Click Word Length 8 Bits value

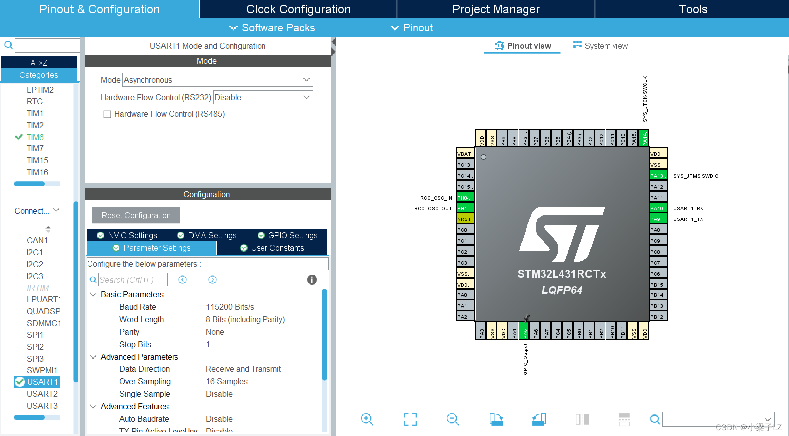[x=246, y=319]
